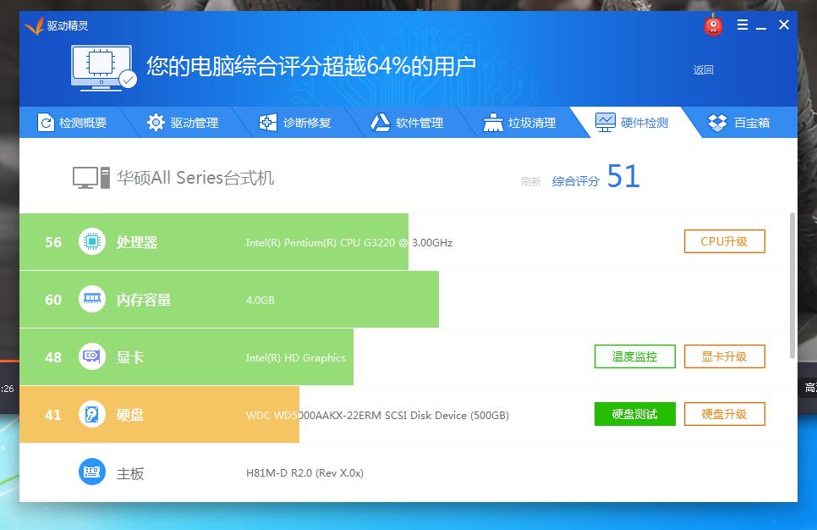
Task: Click the 垃圾清理 broom icon
Action: point(493,123)
